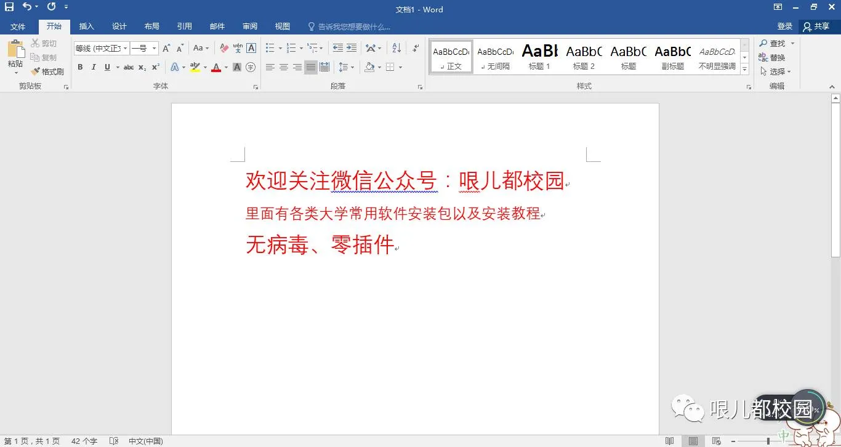Viewport: 841px width, 447px height.
Task: Toggle underline formatting
Action: coord(108,67)
